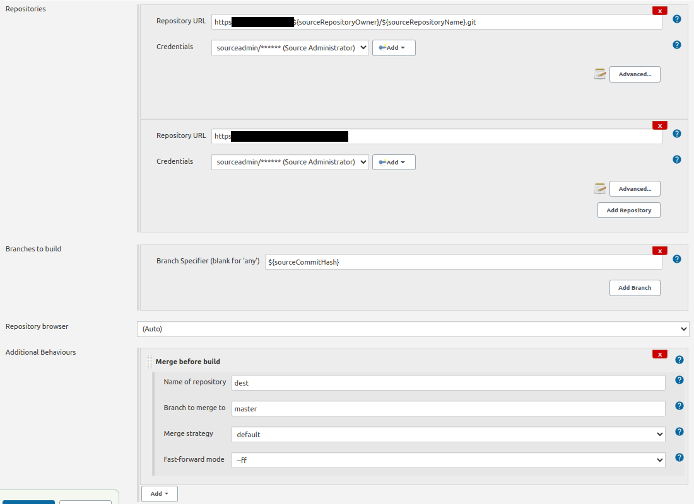Grab the Merge before build drag handle

[x=149, y=362]
